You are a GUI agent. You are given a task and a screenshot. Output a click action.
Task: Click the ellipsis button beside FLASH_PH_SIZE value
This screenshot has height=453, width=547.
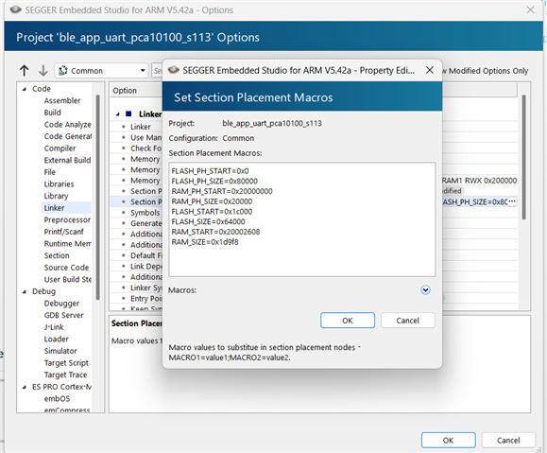[512, 201]
